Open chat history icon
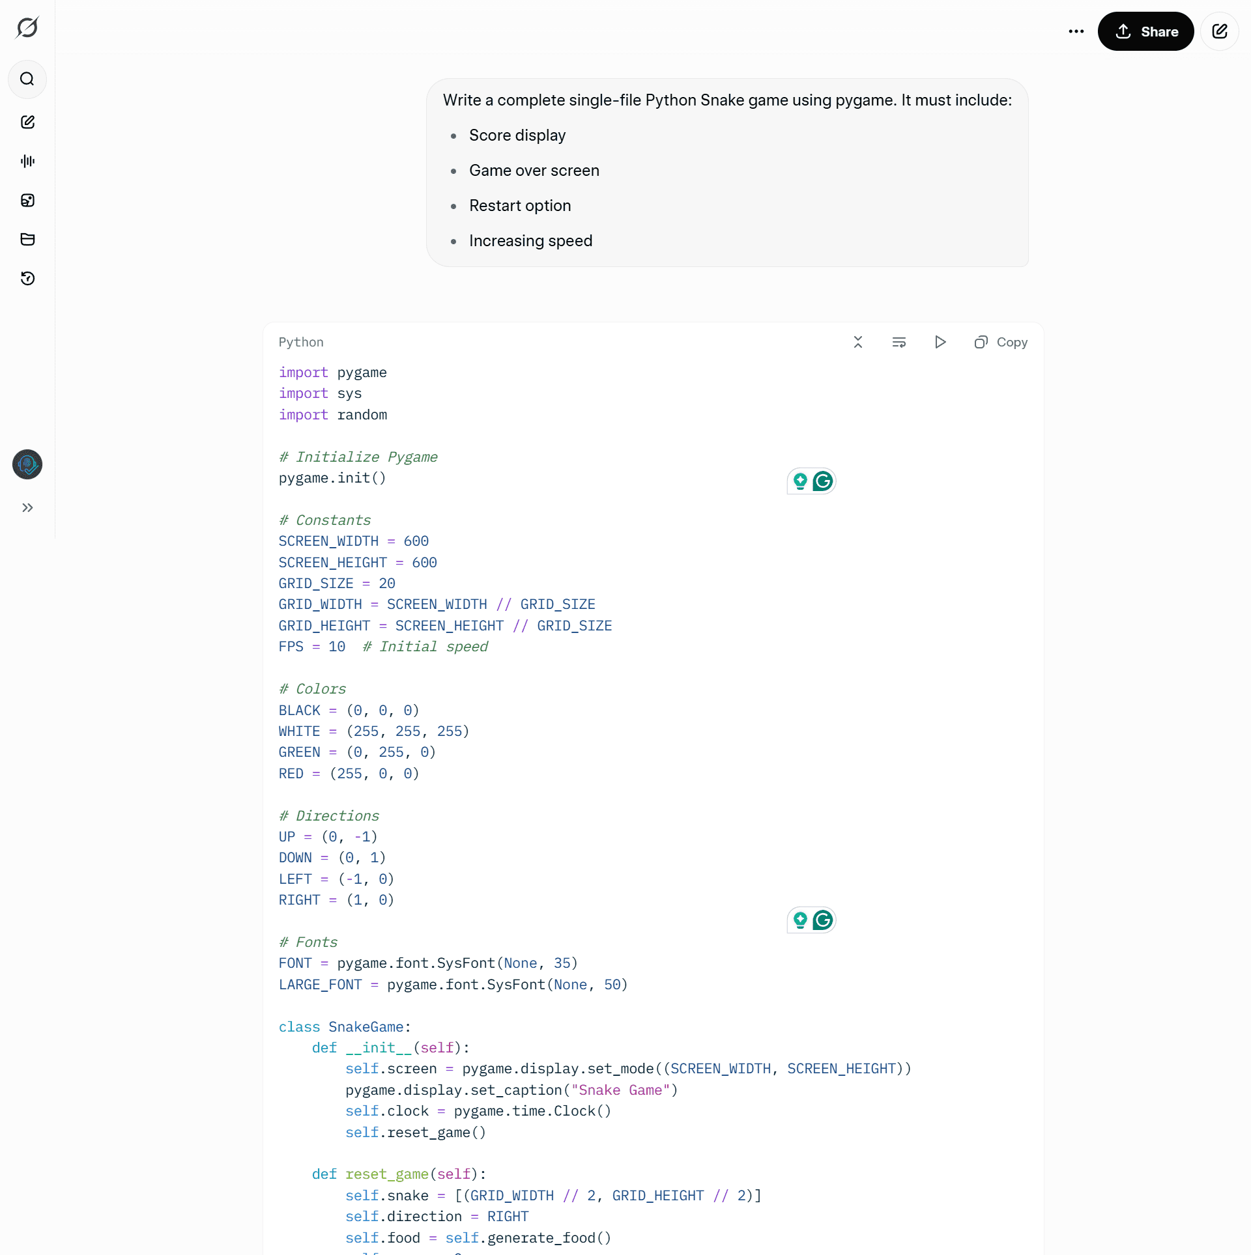The image size is (1251, 1255). 27,279
